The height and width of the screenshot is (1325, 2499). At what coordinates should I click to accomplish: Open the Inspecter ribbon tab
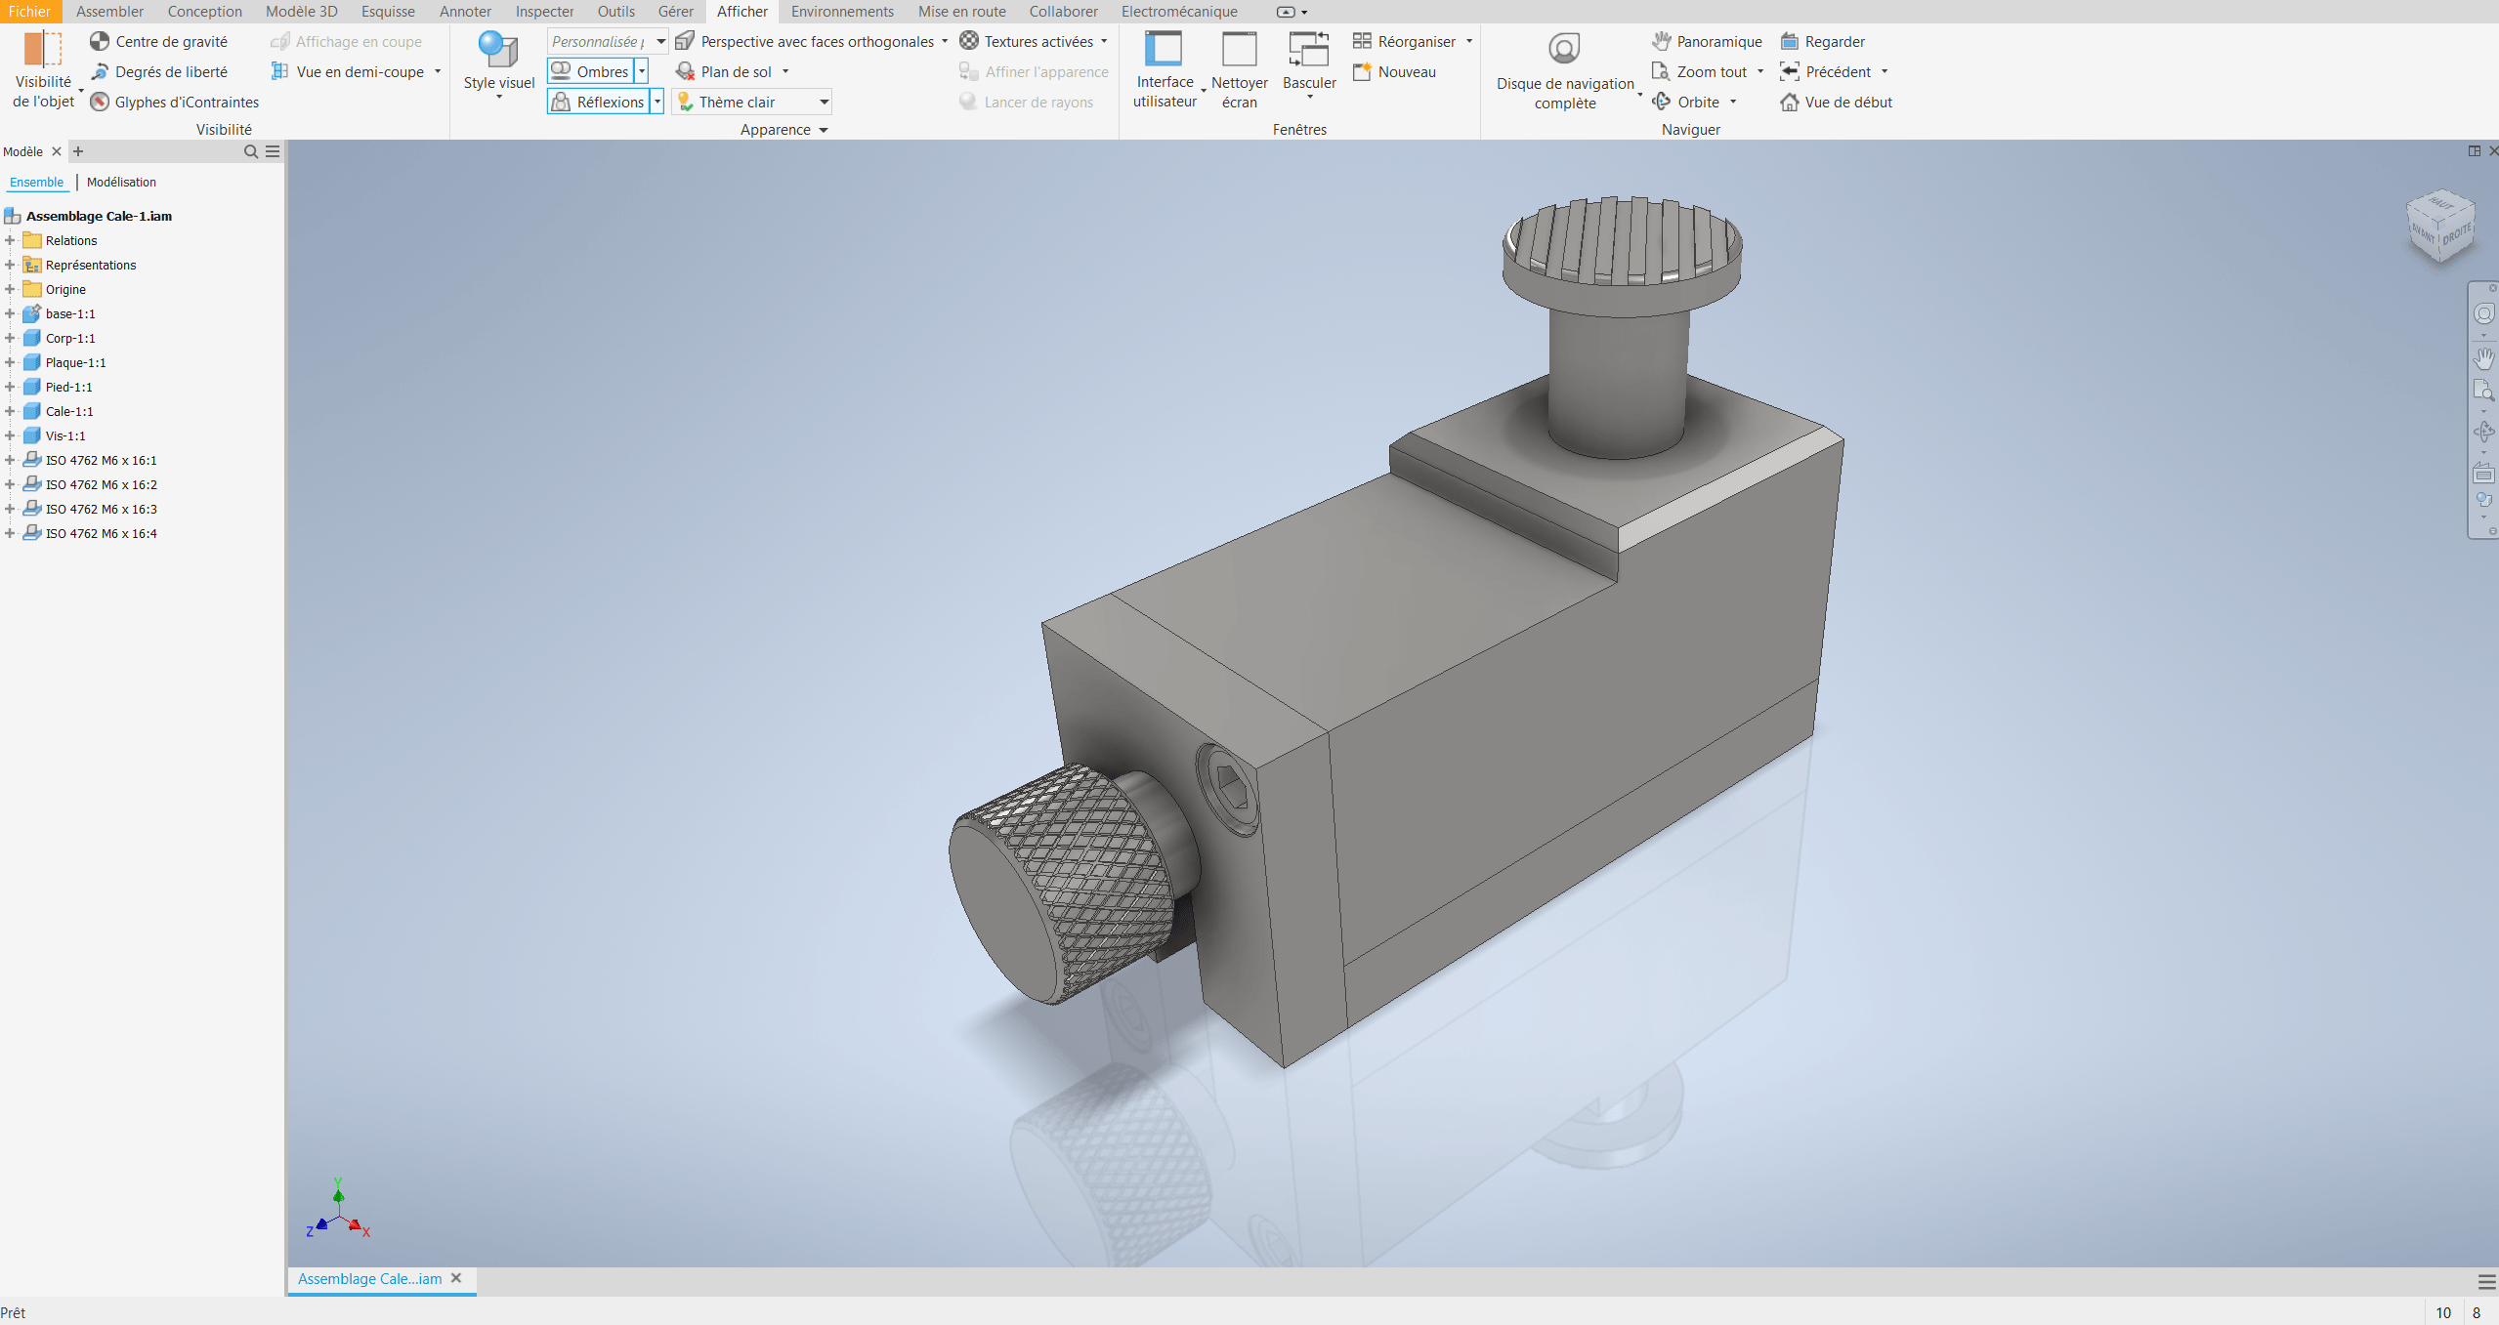(545, 11)
